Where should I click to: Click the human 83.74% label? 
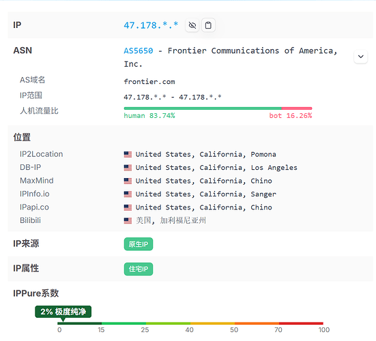click(x=149, y=116)
